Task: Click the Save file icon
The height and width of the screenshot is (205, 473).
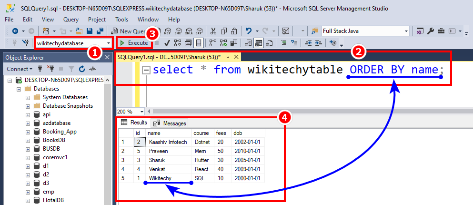Action: tap(89, 31)
